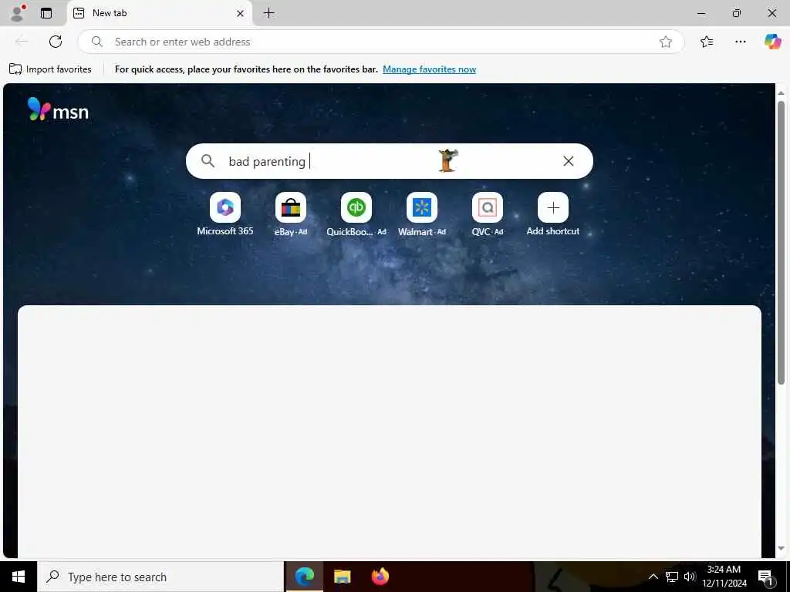Click the scrollbar up arrow

click(x=781, y=92)
